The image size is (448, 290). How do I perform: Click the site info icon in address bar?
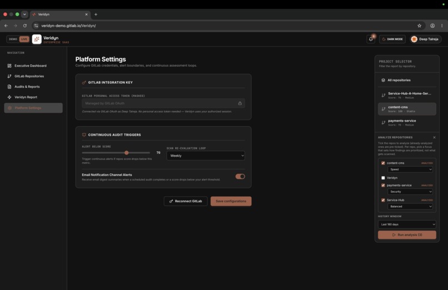coord(36,26)
